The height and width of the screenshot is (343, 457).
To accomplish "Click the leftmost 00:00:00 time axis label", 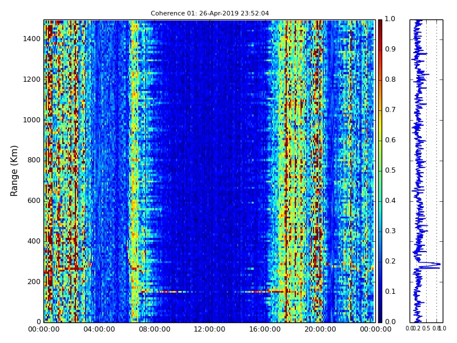I will point(44,330).
